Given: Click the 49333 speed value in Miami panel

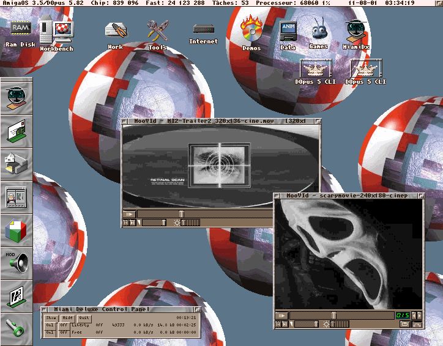Looking at the screenshot, I should pos(118,325).
